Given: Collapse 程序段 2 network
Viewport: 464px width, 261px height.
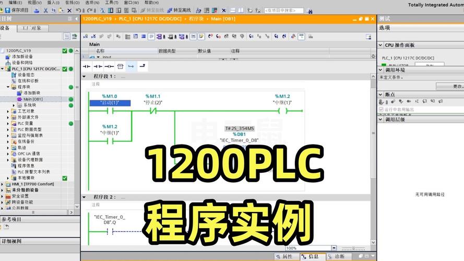Looking at the screenshot, I should tap(85, 197).
